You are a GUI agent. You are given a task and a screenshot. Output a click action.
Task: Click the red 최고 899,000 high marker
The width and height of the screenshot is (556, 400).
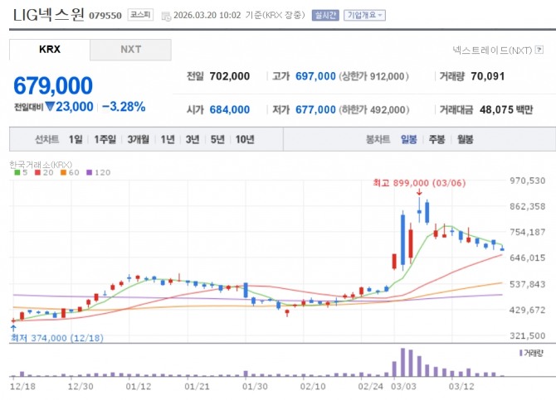pyautogui.click(x=418, y=182)
